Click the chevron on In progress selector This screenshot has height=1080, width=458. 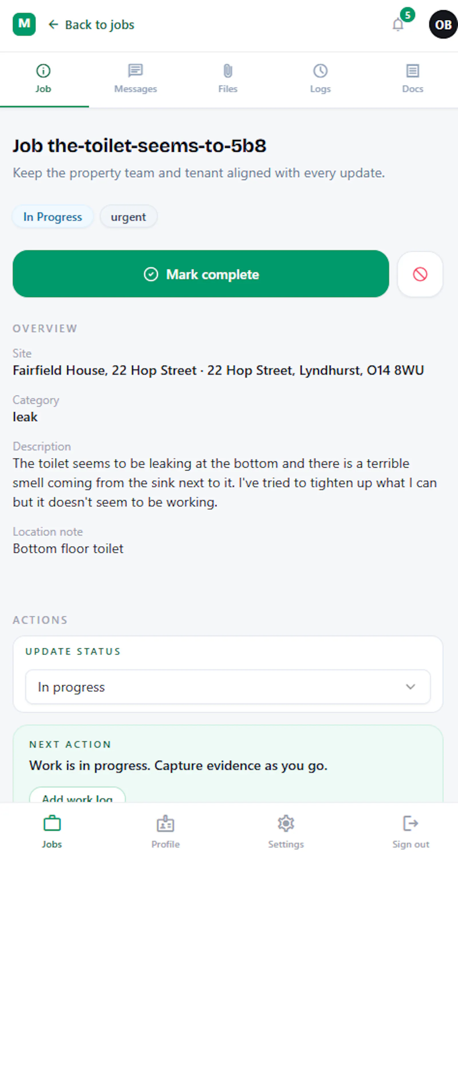[x=410, y=687]
